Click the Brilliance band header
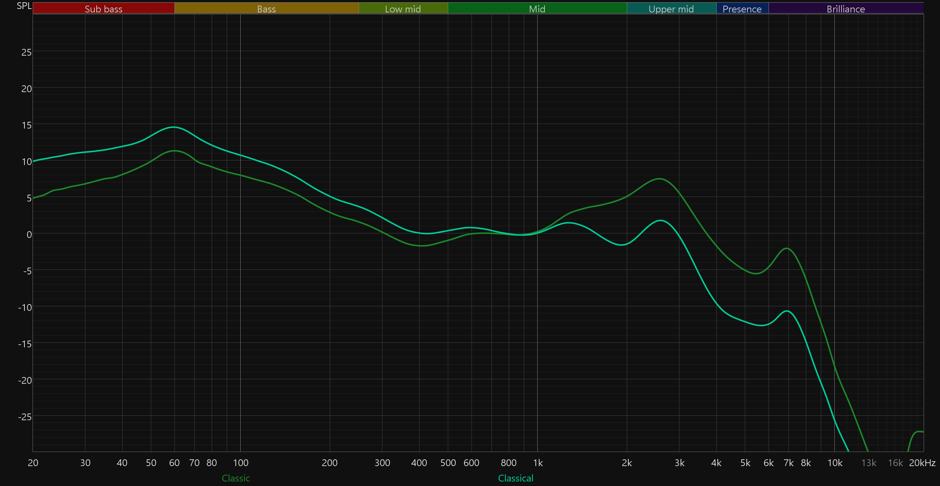 846,9
